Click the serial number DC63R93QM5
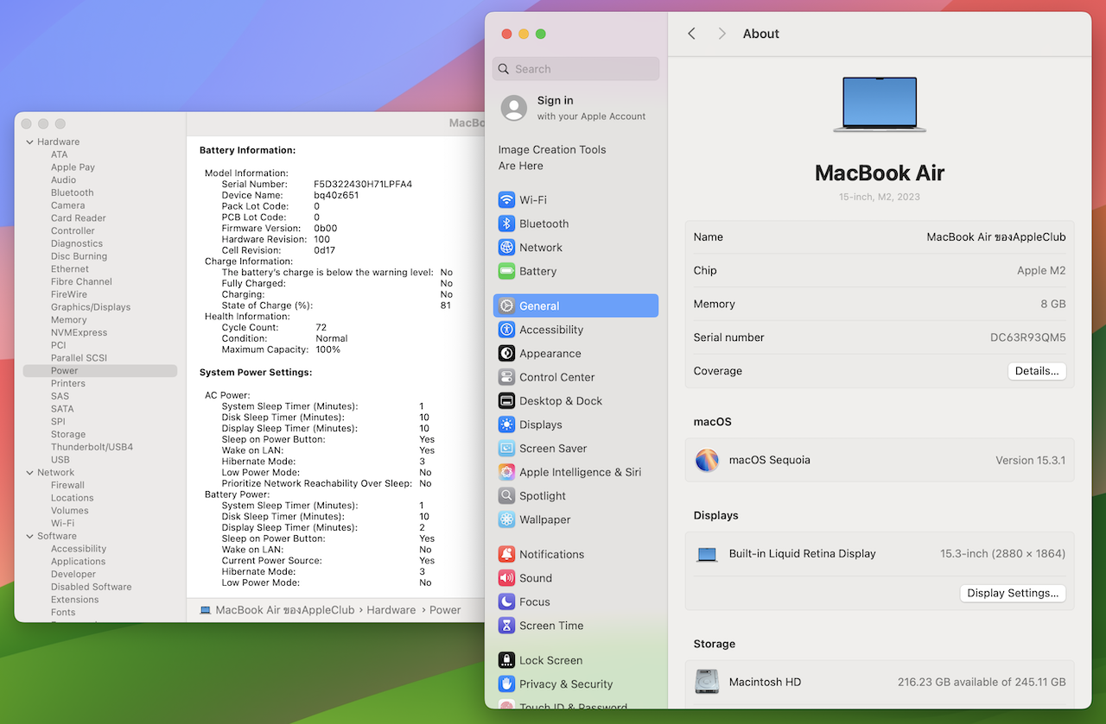The width and height of the screenshot is (1106, 724). point(1027,337)
